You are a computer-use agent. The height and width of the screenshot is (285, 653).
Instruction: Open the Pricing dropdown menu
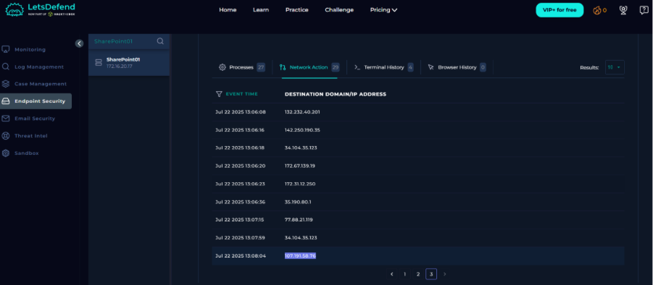click(383, 10)
